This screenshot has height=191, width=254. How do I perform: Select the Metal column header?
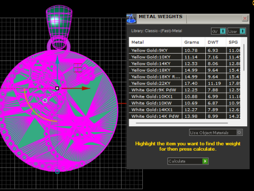156,42
